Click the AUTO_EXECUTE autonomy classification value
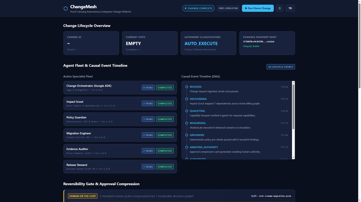361x202 pixels. coord(201,43)
